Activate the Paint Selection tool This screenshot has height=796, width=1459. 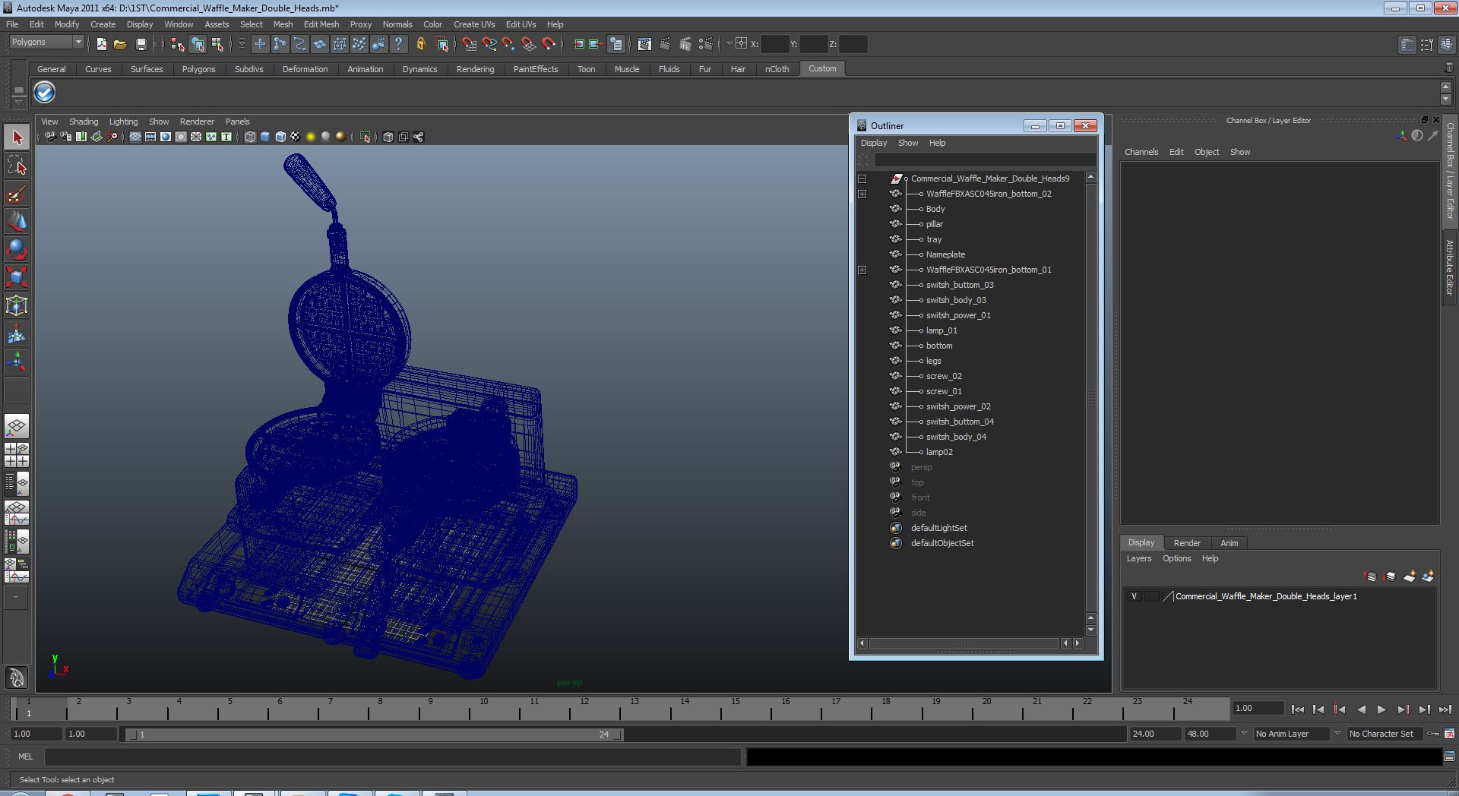click(x=17, y=194)
